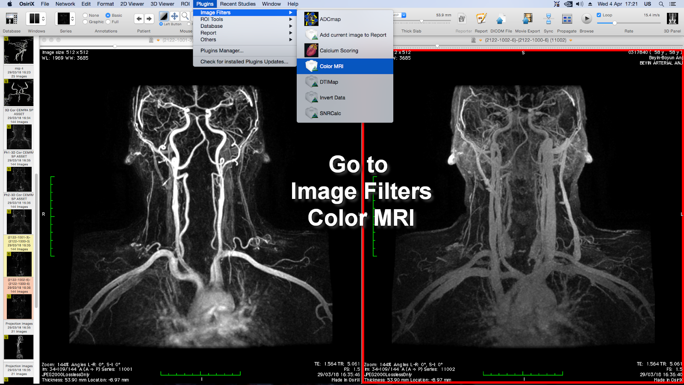The width and height of the screenshot is (684, 385).
Task: Click the Propagate icon
Action: [x=567, y=19]
